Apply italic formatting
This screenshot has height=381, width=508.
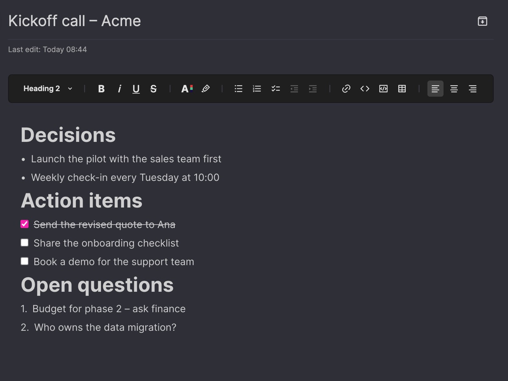(x=119, y=88)
